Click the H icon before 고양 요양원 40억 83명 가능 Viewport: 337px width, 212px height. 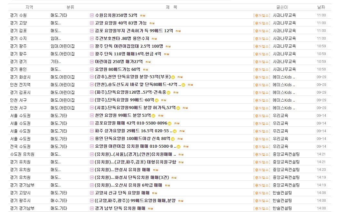point(92,23)
